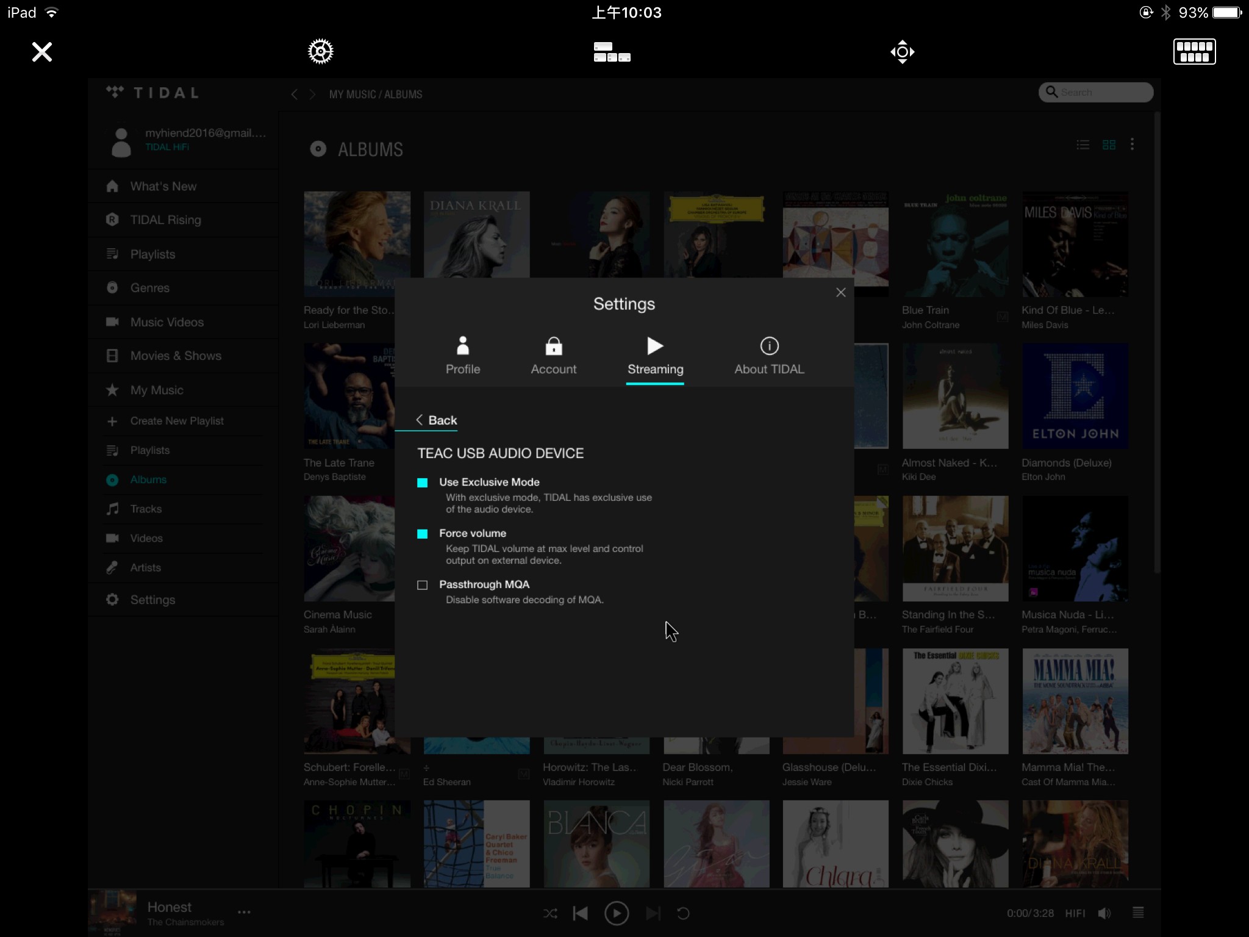This screenshot has height=937, width=1249.
Task: Click the Honest now-playing artwork
Action: pos(113,913)
